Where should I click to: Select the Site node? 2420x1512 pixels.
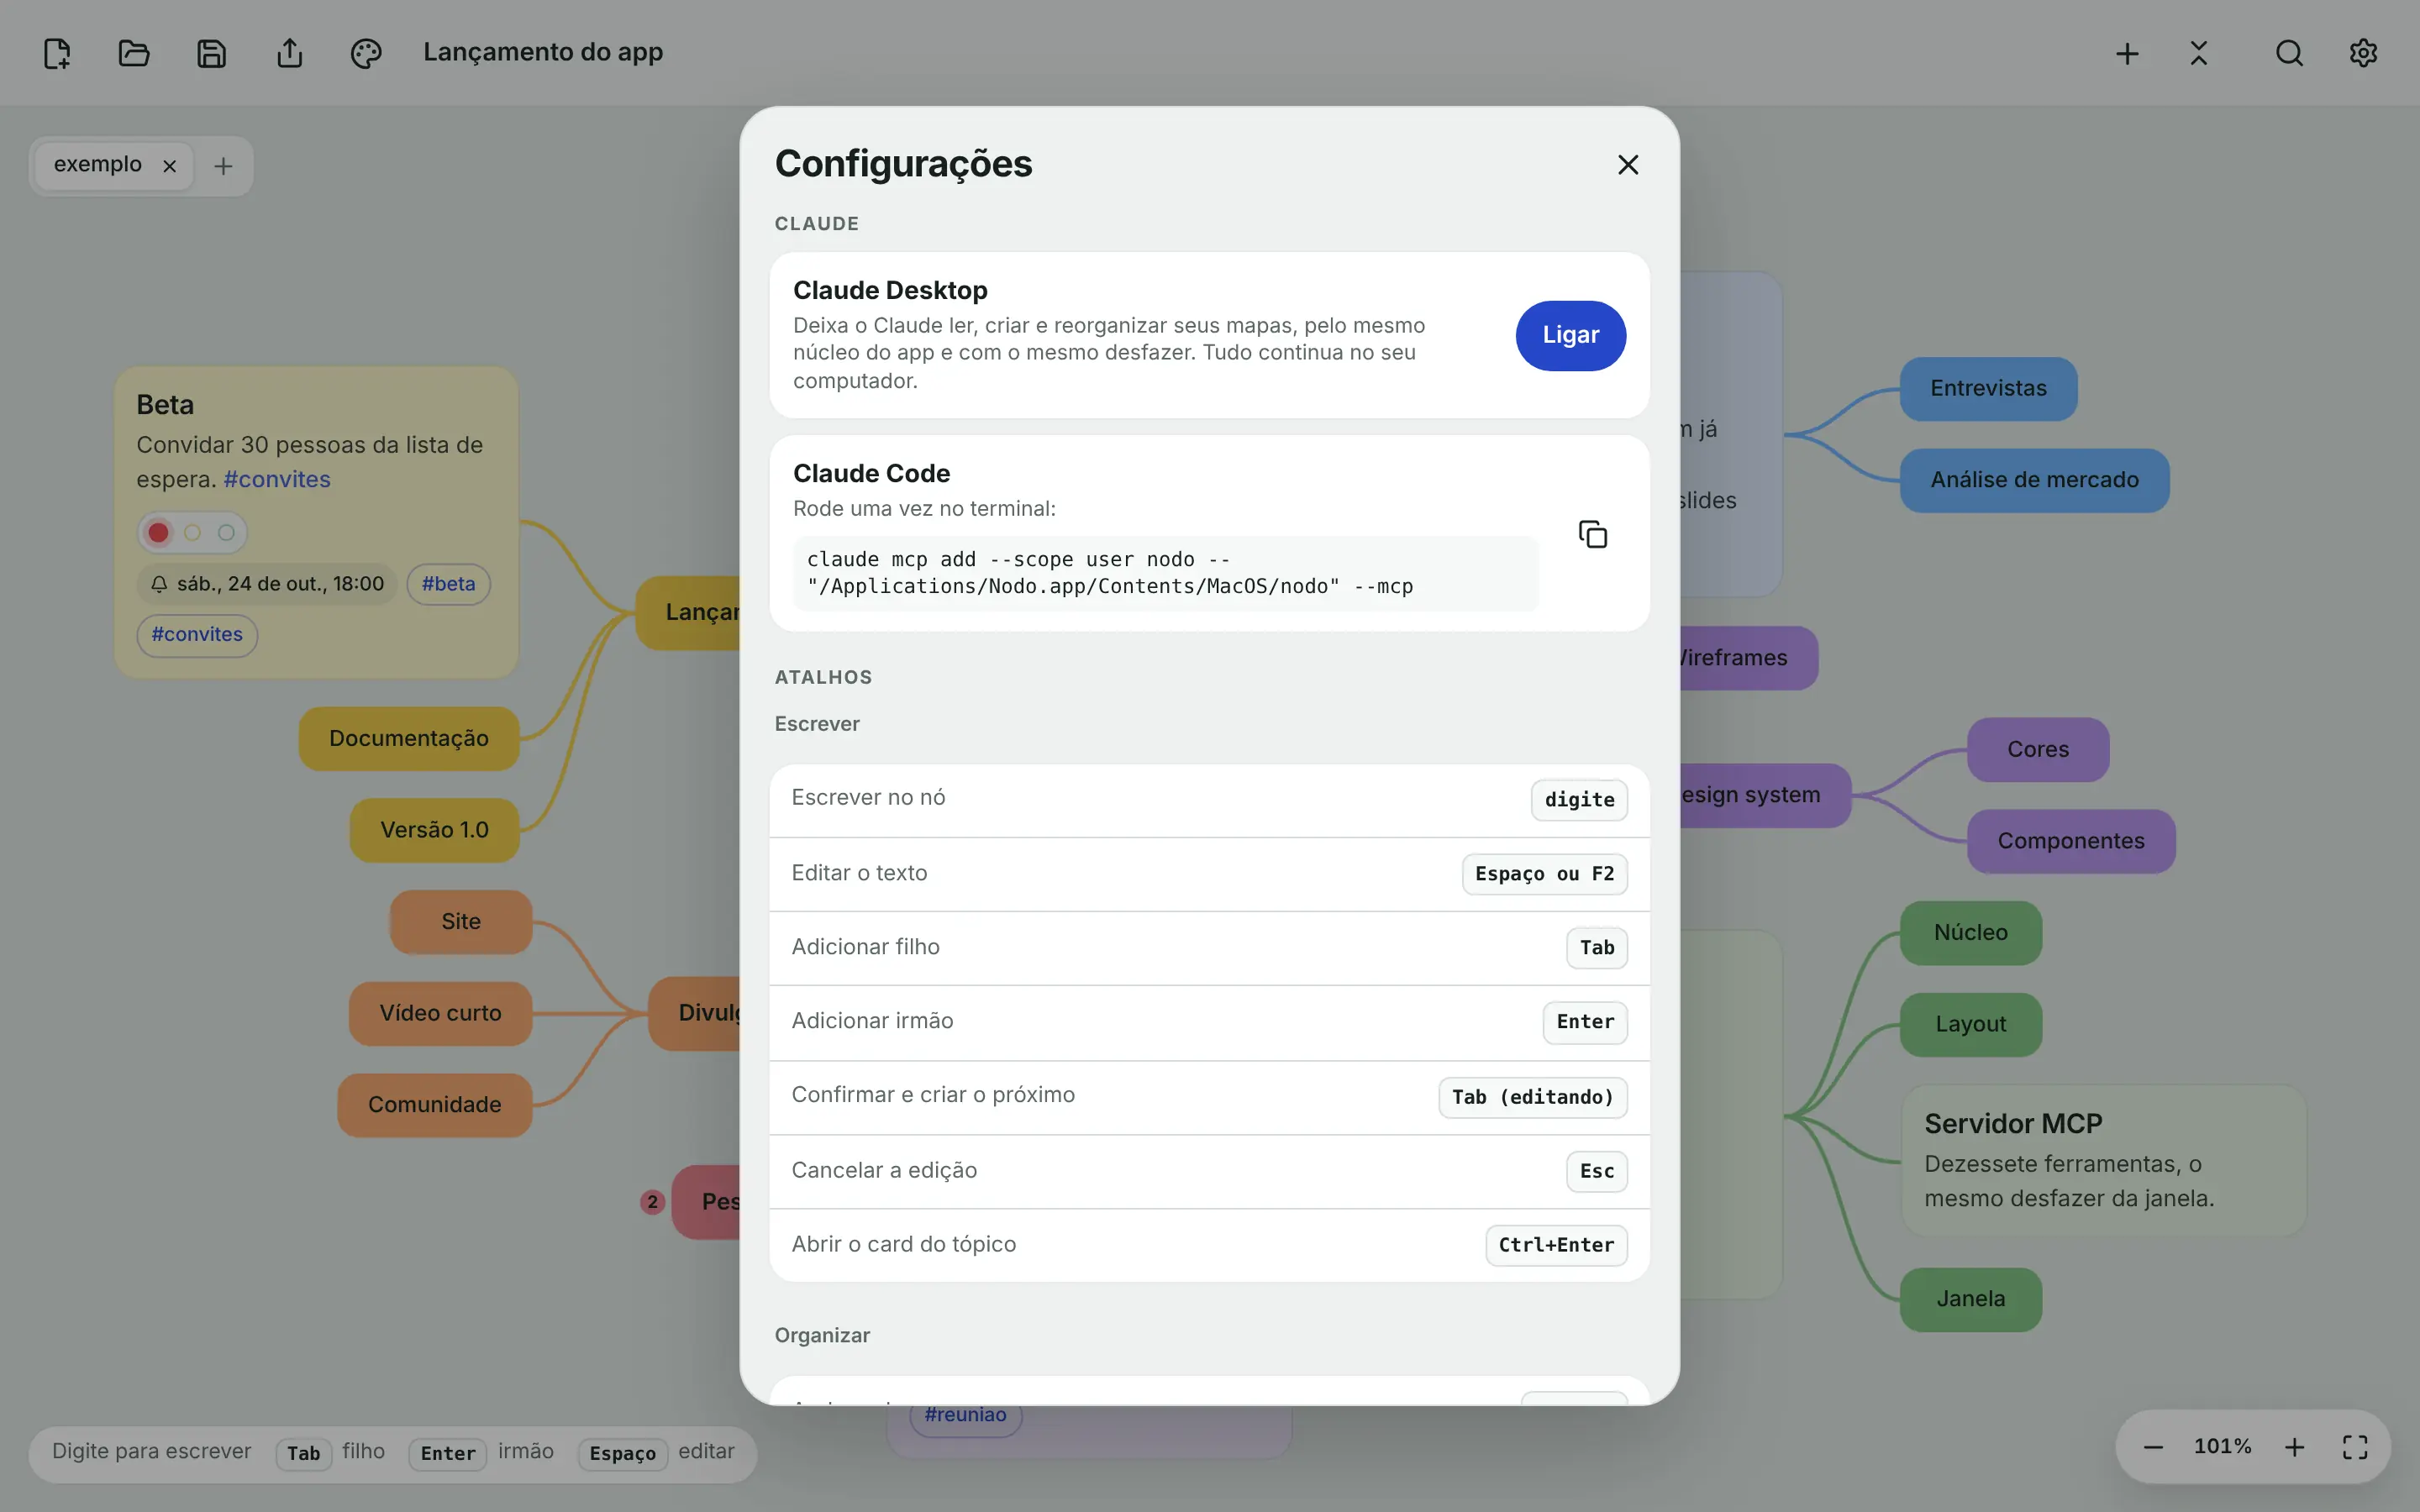coord(461,922)
